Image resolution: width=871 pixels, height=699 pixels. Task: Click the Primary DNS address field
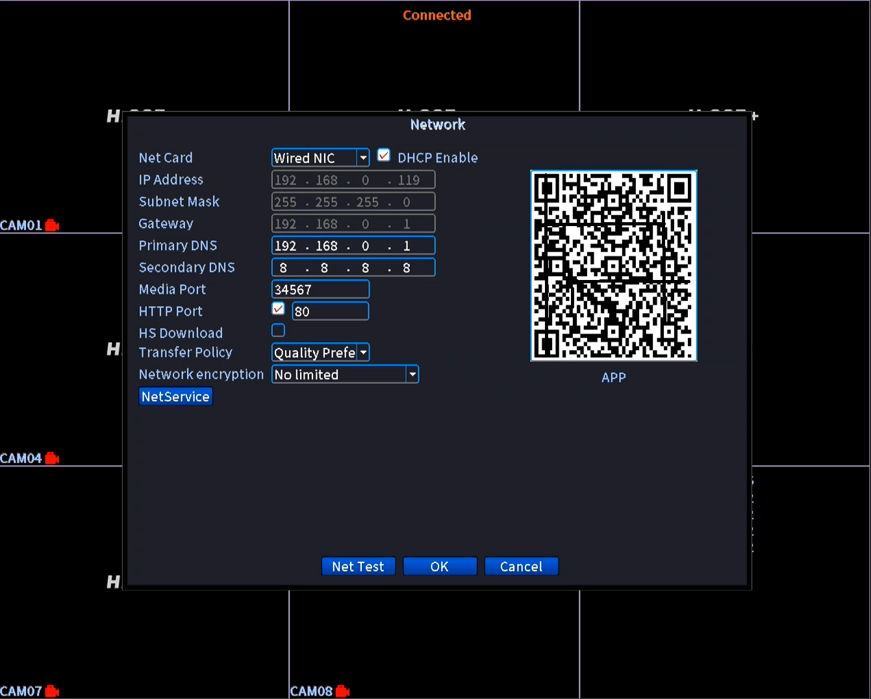coord(353,246)
